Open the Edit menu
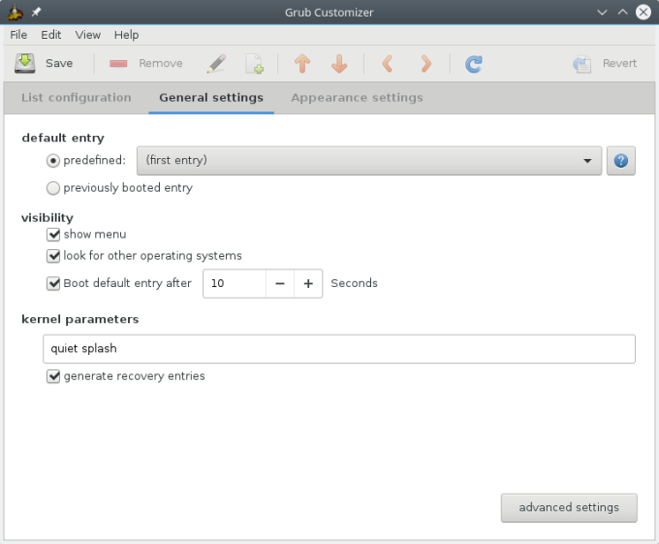659x544 pixels. 51,35
